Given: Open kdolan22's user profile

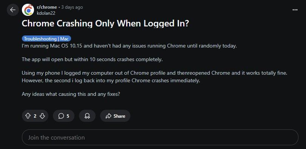Looking at the screenshot, I should [46, 13].
